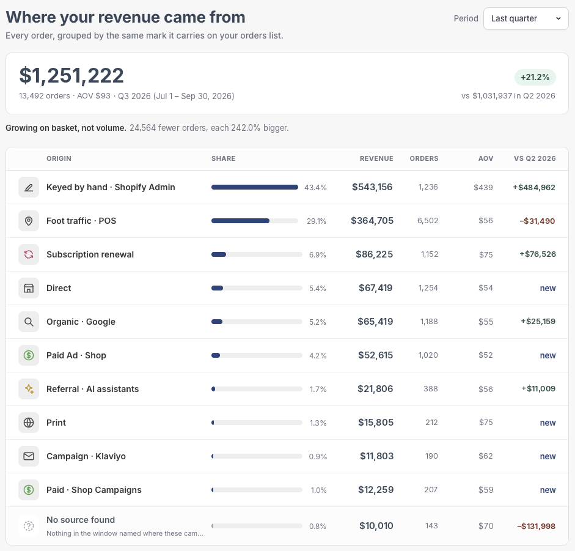Click the refresh icon for Subscription renewal
The image size is (575, 551).
pyautogui.click(x=29, y=254)
